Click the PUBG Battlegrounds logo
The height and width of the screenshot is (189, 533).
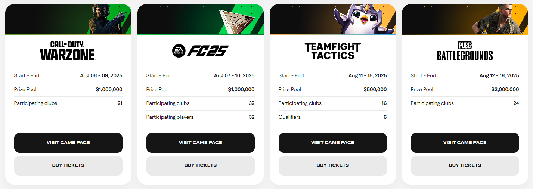(x=465, y=51)
